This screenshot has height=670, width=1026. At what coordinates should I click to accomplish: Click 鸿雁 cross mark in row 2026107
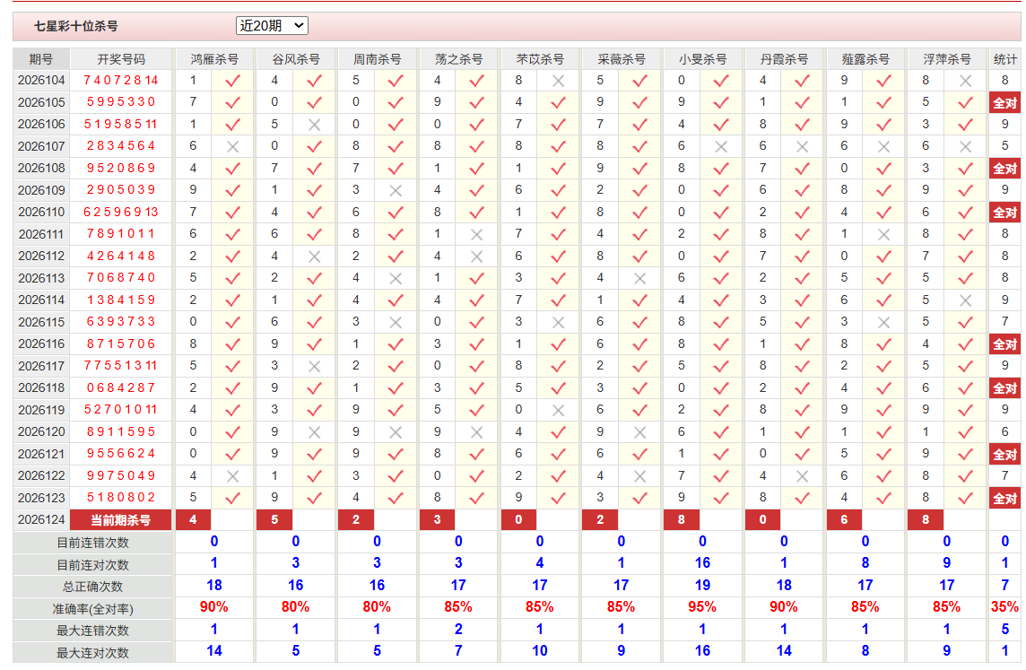232,146
